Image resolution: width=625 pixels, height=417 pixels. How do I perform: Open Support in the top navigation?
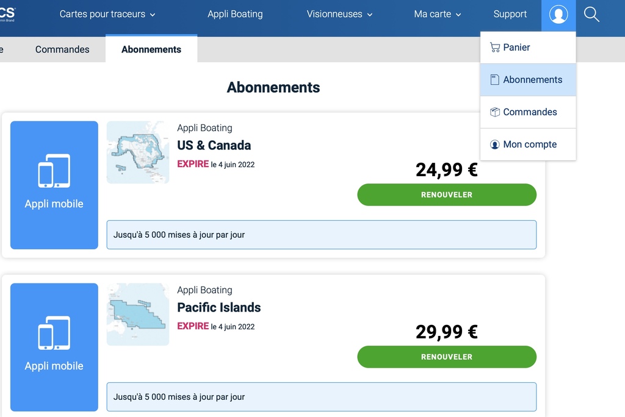[510, 15]
